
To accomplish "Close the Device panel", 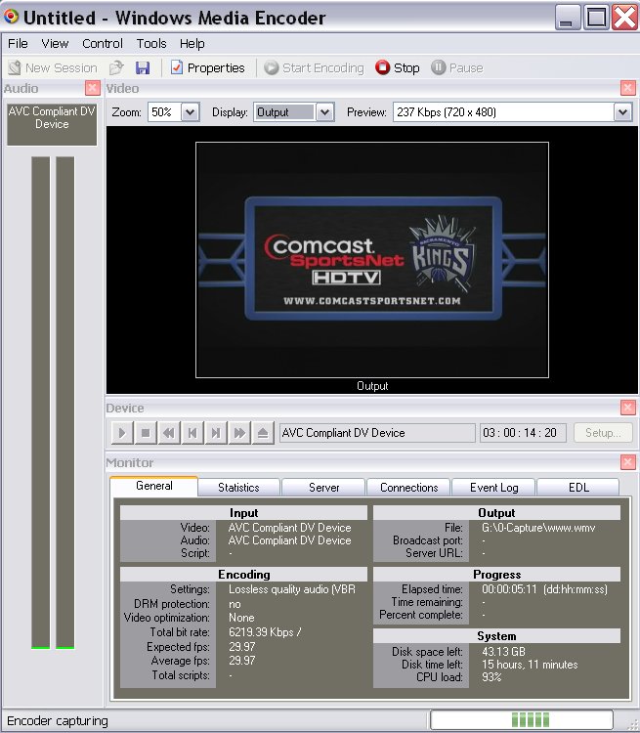I will tap(628, 408).
